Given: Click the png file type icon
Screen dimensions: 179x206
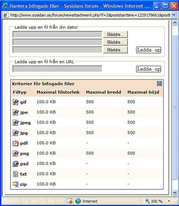Looking at the screenshot, I should (16, 153).
